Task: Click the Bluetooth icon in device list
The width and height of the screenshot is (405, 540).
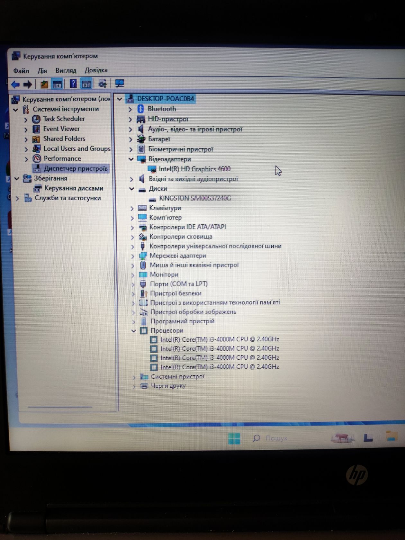Action: (x=140, y=109)
